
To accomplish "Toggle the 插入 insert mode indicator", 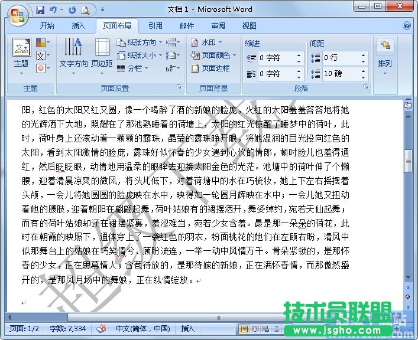I will pos(187,329).
